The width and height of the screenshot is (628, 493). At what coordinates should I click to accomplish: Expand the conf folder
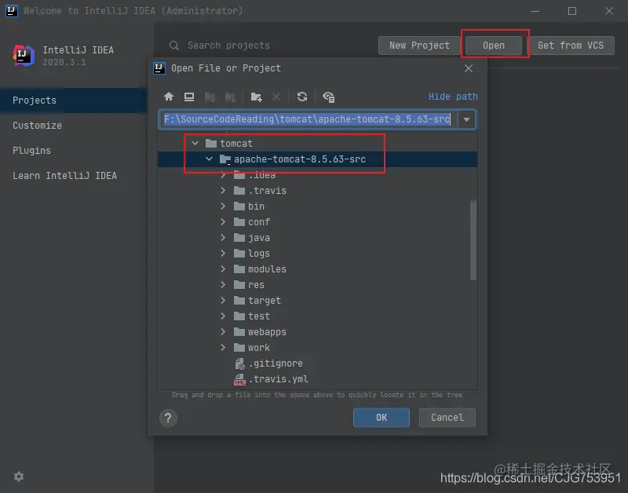(x=223, y=222)
